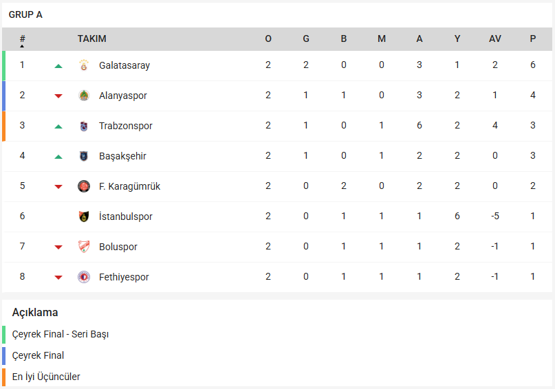
Task: Sort standings by P points column
Action: tap(533, 39)
